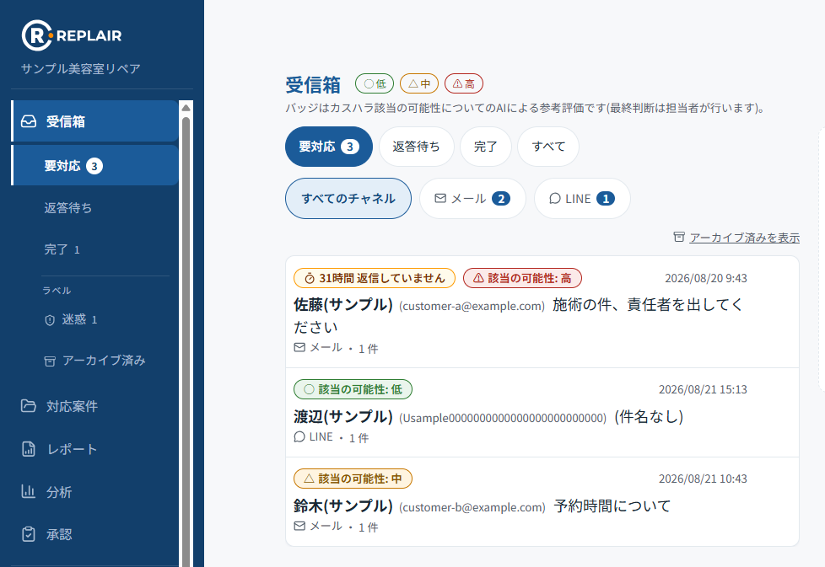Click the sidebar scrollbar thumb

186,341
